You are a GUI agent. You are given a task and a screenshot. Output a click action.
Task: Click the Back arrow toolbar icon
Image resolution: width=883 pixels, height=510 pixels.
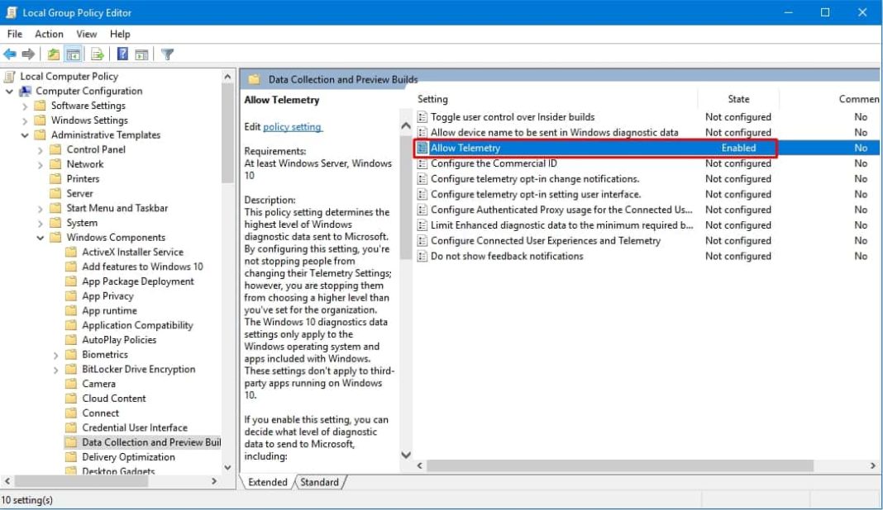[10, 54]
